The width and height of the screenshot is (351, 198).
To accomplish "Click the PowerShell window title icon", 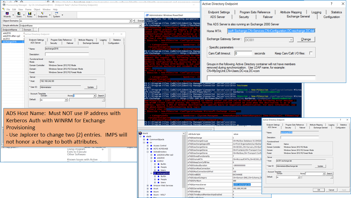I will [147, 15].
